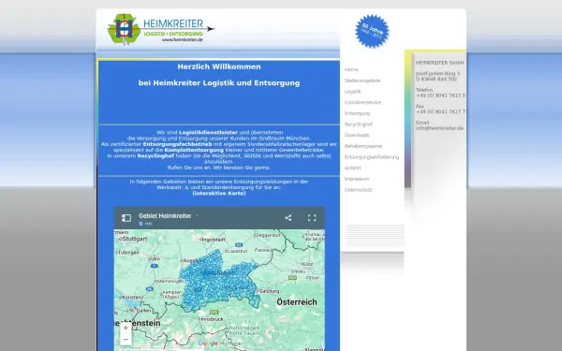Click the Österreich label on the map
562x351 pixels.
(297, 302)
